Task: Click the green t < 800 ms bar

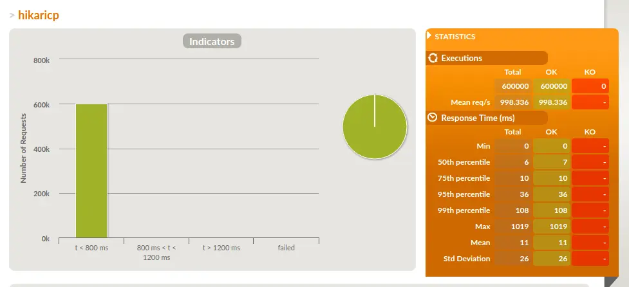Action: [91, 171]
